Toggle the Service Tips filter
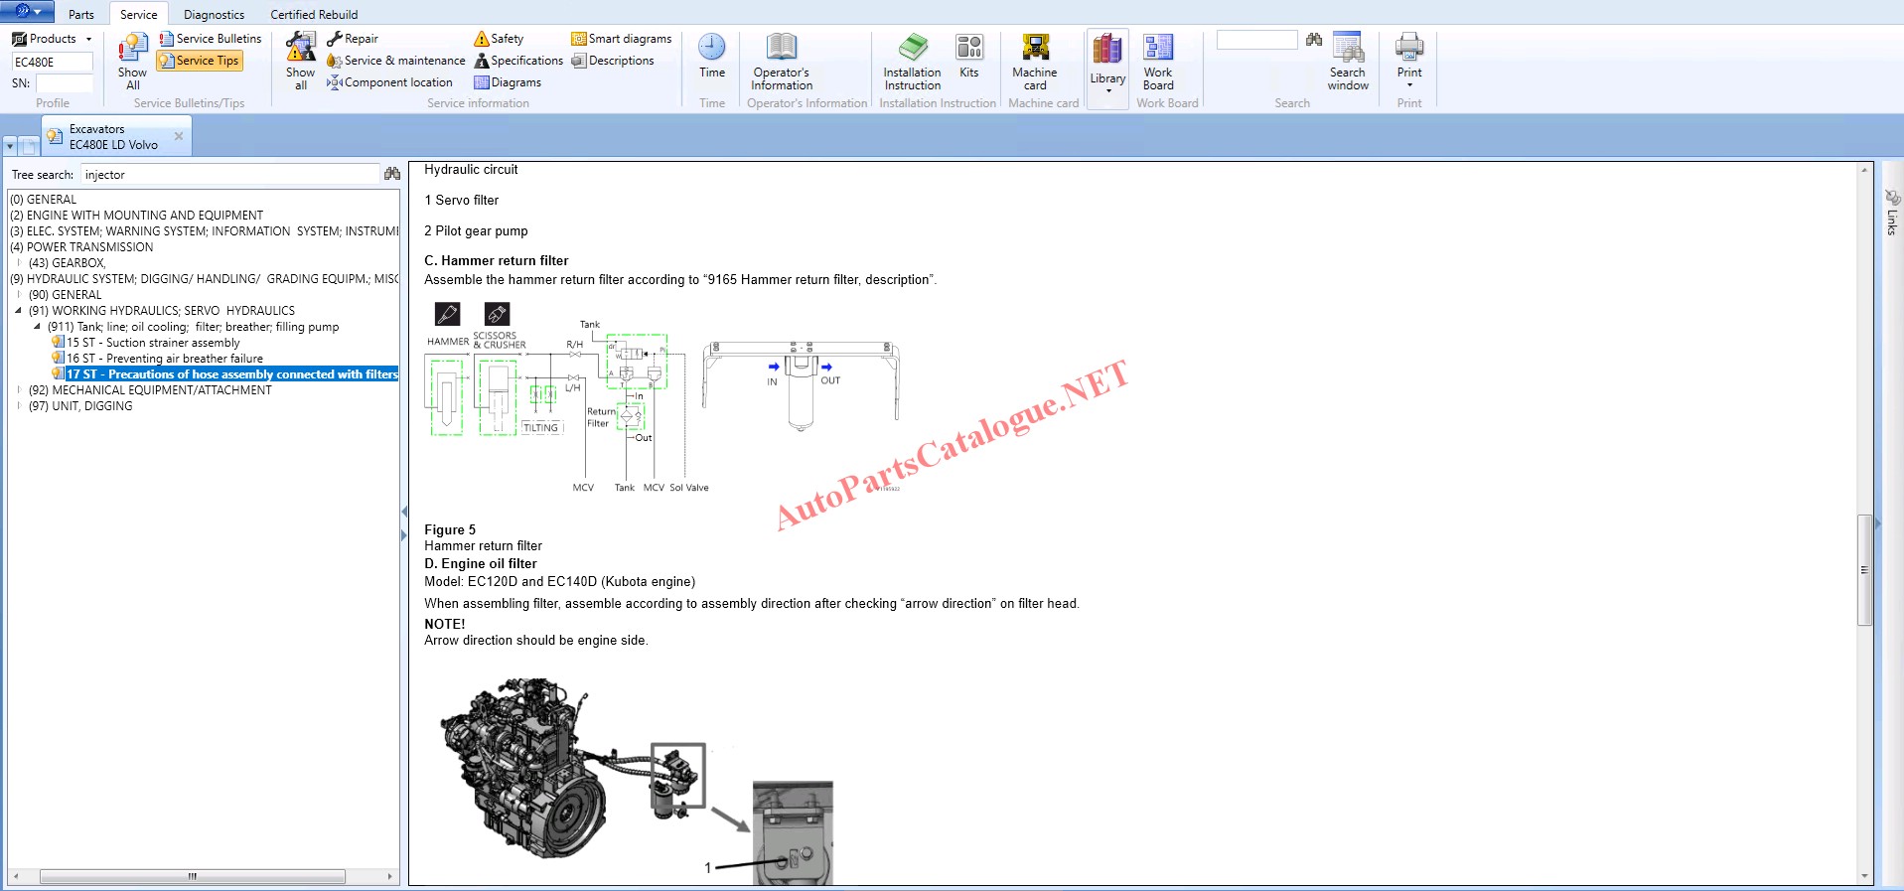Image resolution: width=1904 pixels, height=891 pixels. pyautogui.click(x=200, y=61)
